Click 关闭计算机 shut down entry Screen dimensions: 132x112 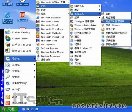coord(20,103)
